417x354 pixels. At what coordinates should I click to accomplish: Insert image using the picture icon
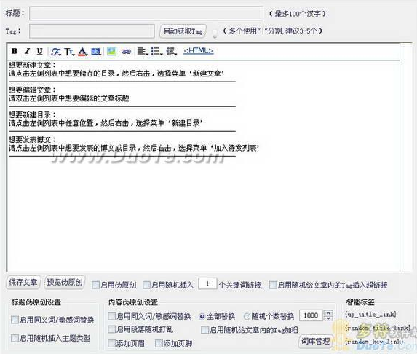pos(111,51)
